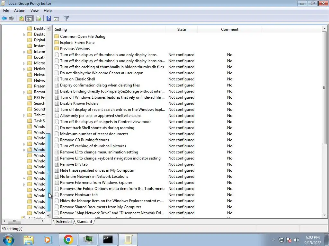This screenshot has width=329, height=246.
Task: Select "Do not track Shell shortcuts during roaming"
Action: point(97,128)
